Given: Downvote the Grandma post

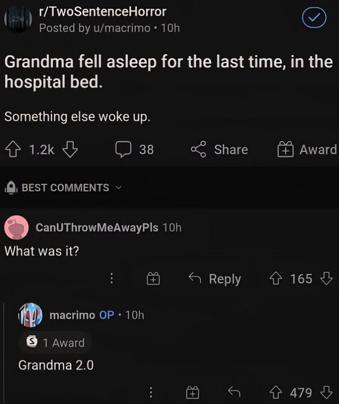Looking at the screenshot, I should (x=70, y=150).
